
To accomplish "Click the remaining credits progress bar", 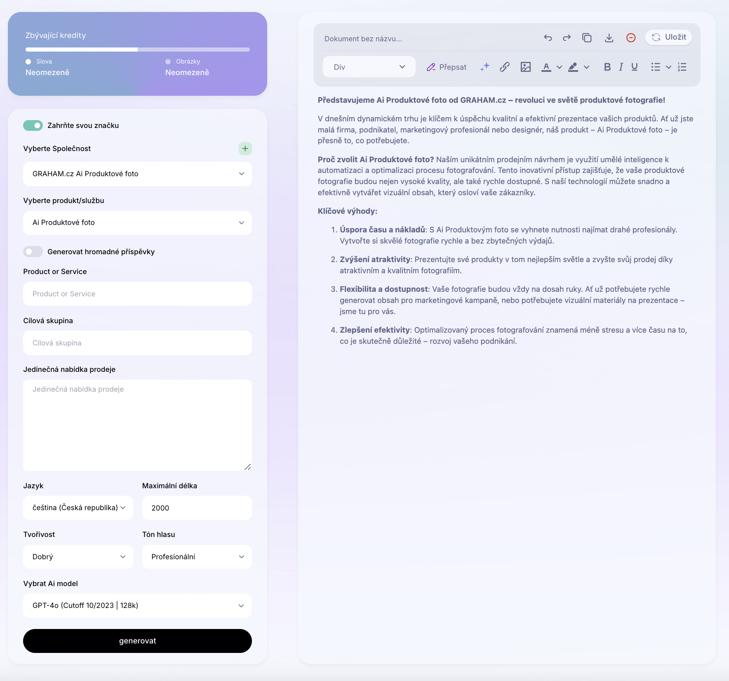I will click(x=138, y=50).
